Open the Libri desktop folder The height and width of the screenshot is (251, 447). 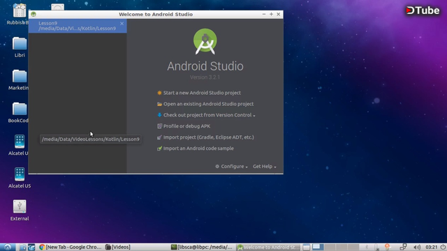pyautogui.click(x=20, y=47)
